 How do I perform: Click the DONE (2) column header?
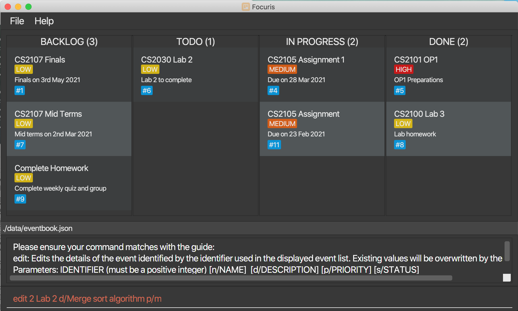448,42
